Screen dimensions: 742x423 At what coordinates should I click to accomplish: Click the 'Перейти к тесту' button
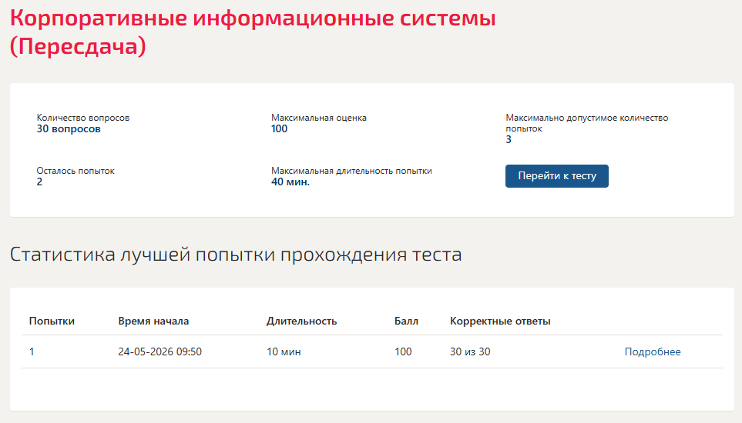click(x=556, y=176)
